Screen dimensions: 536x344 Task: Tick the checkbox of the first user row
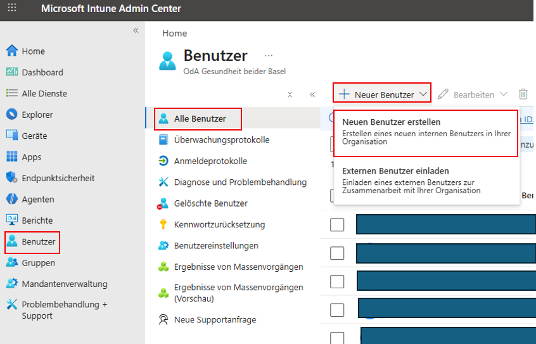click(337, 225)
